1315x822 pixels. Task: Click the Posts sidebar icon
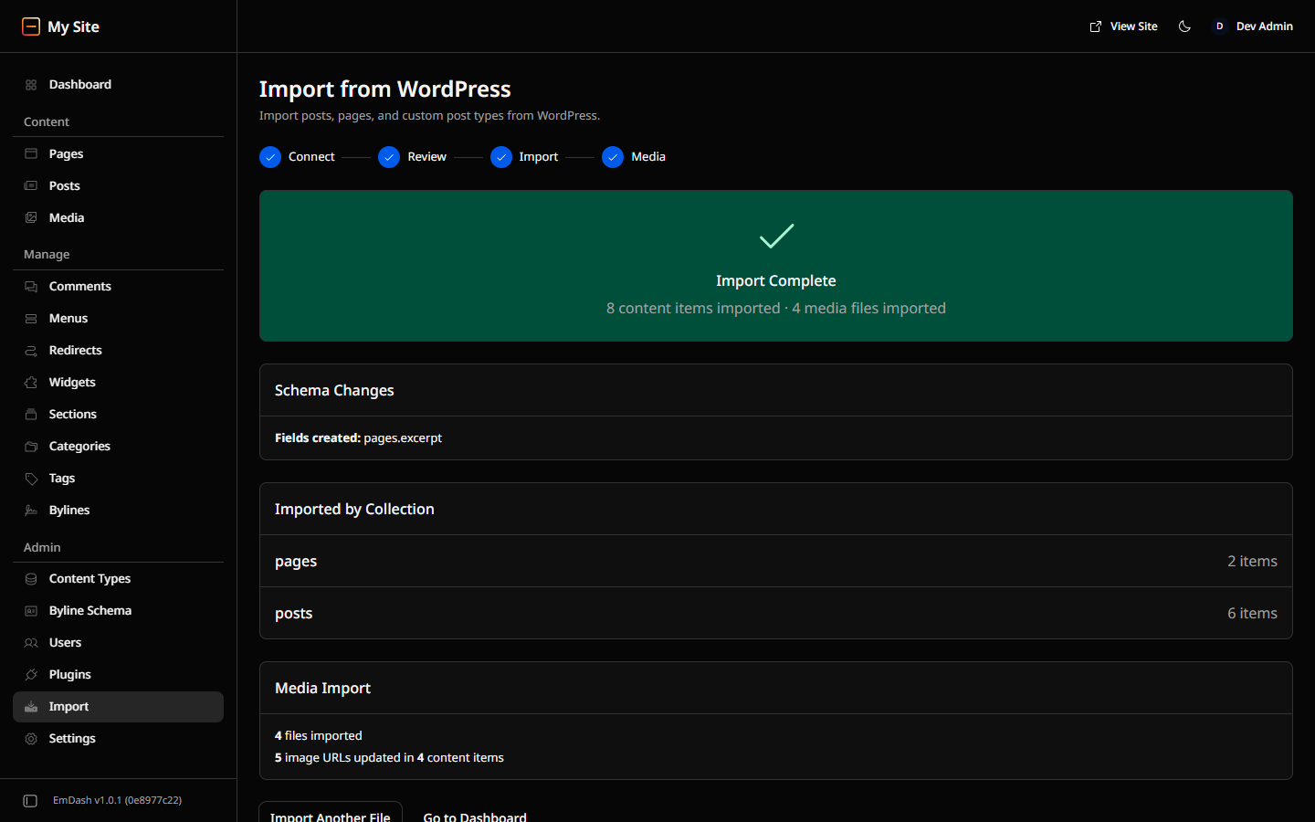tap(31, 185)
